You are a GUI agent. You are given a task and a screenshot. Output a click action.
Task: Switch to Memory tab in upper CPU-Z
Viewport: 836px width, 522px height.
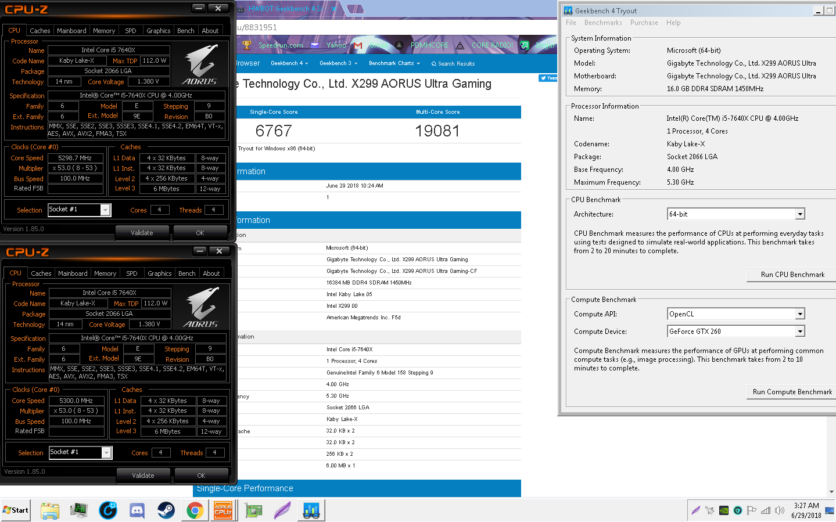click(x=104, y=31)
